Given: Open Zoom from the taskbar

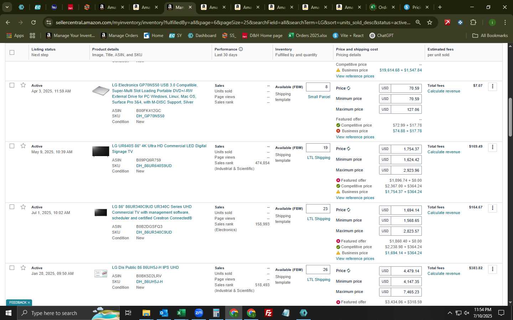Looking at the screenshot, I should [x=198, y=313].
